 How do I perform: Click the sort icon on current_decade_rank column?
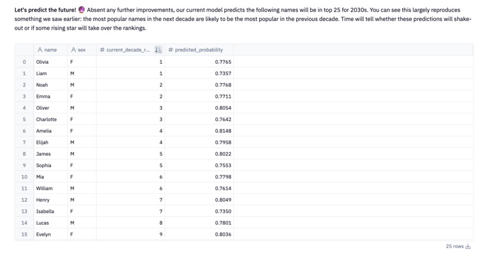point(158,49)
